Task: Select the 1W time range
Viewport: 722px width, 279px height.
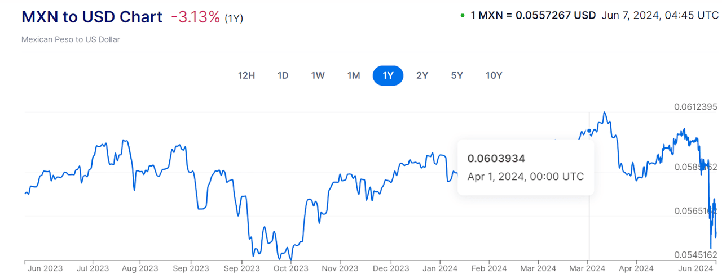Action: [318, 75]
